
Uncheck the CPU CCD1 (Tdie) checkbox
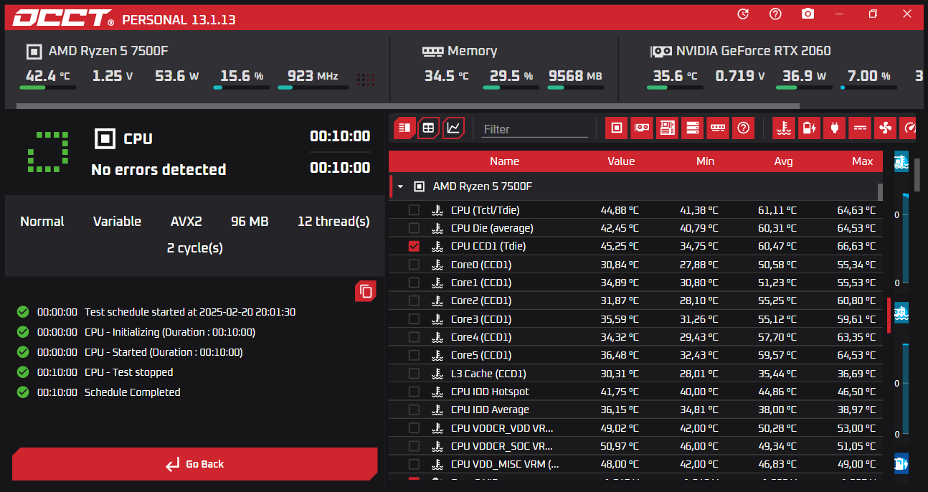414,246
